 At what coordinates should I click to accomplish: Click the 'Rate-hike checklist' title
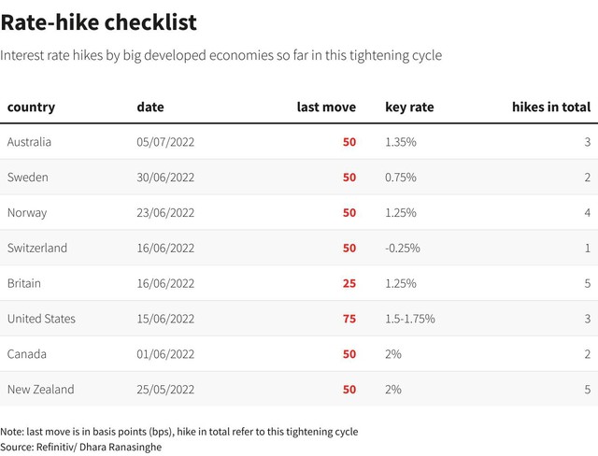click(x=98, y=21)
